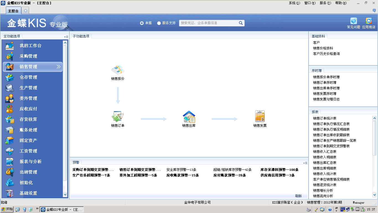This screenshot has height=213, width=378.
Task: Click 金蝶KIS专业版 taskbar button
Action: pyautogui.click(x=62, y=209)
